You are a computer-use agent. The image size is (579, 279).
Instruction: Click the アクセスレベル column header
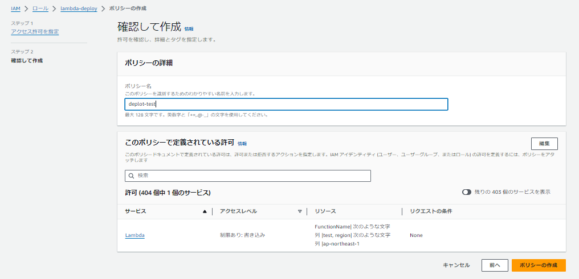pyautogui.click(x=238, y=211)
